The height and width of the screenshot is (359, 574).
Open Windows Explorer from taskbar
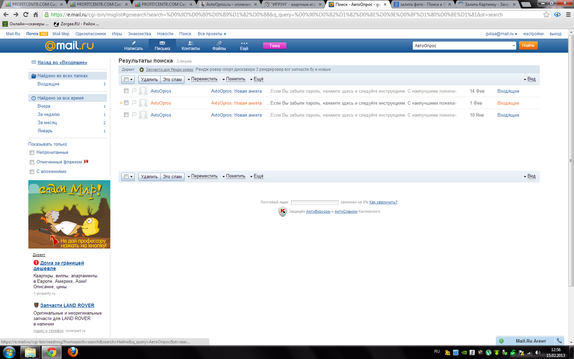(x=30, y=352)
